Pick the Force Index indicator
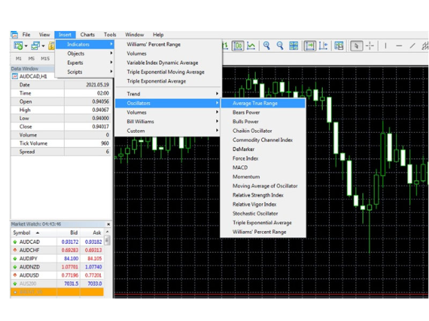This screenshot has height=321, width=429. click(x=263, y=158)
